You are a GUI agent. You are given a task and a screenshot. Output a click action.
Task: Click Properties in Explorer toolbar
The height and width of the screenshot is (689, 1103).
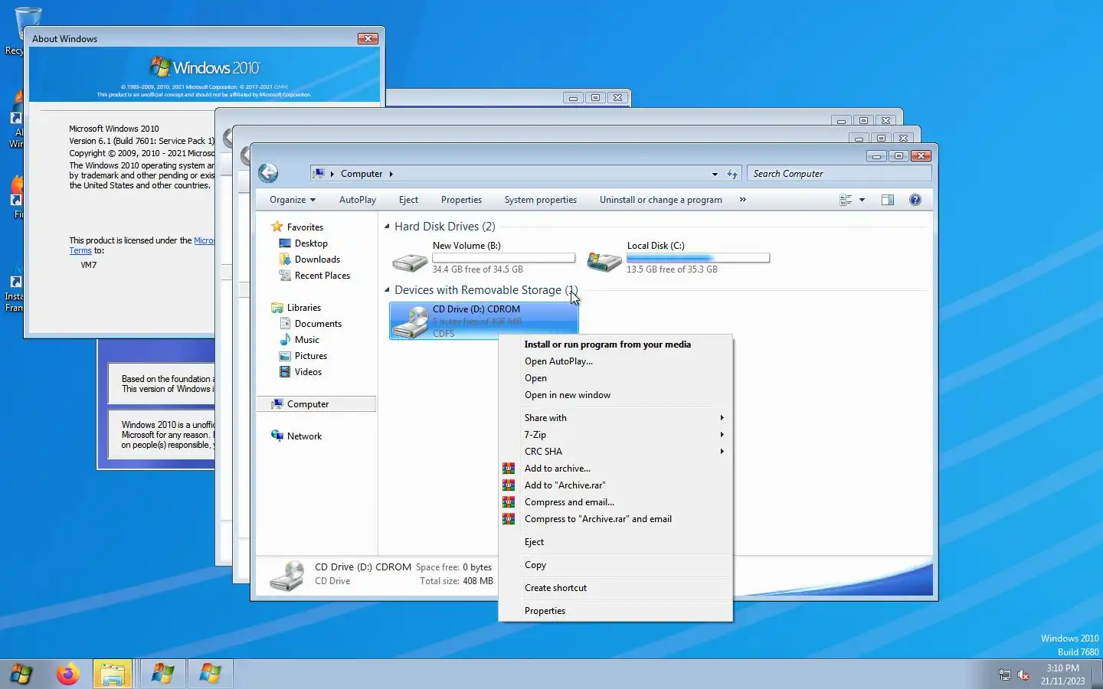pyautogui.click(x=461, y=200)
